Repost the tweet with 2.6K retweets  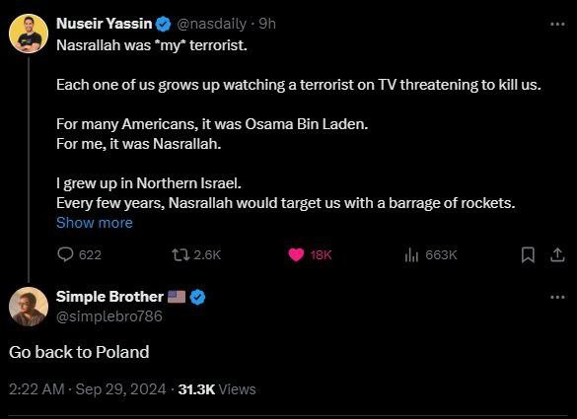click(180, 254)
